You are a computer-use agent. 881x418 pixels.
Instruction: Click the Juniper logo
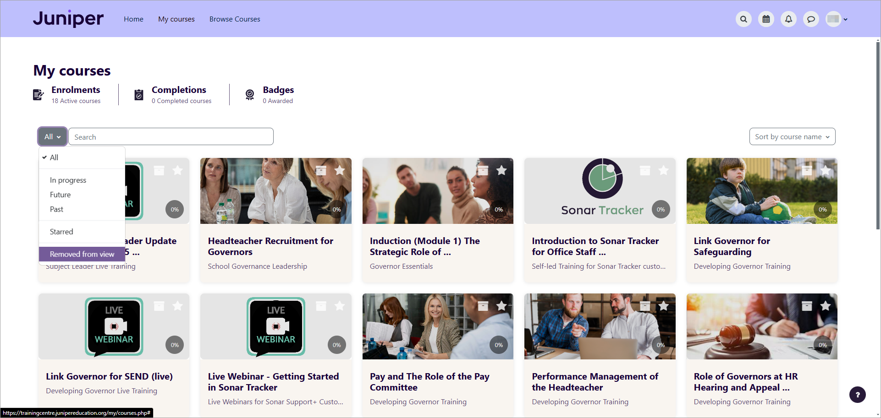(x=68, y=19)
